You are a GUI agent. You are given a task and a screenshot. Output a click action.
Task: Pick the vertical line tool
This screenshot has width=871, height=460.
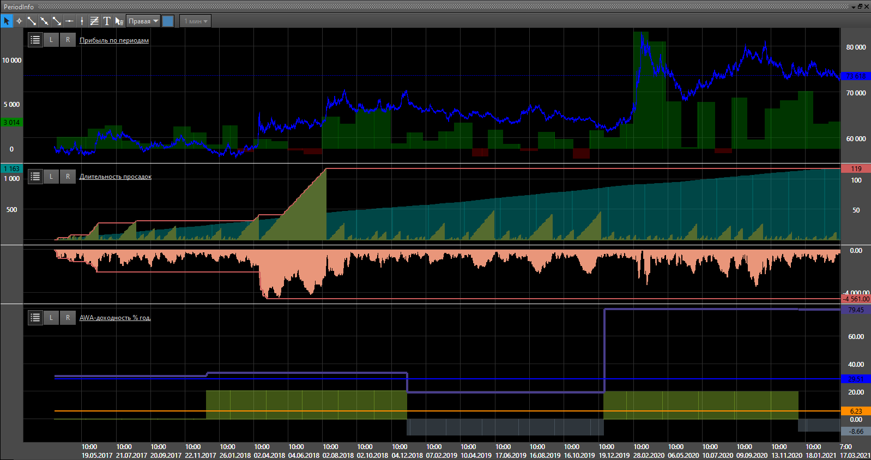(x=82, y=21)
